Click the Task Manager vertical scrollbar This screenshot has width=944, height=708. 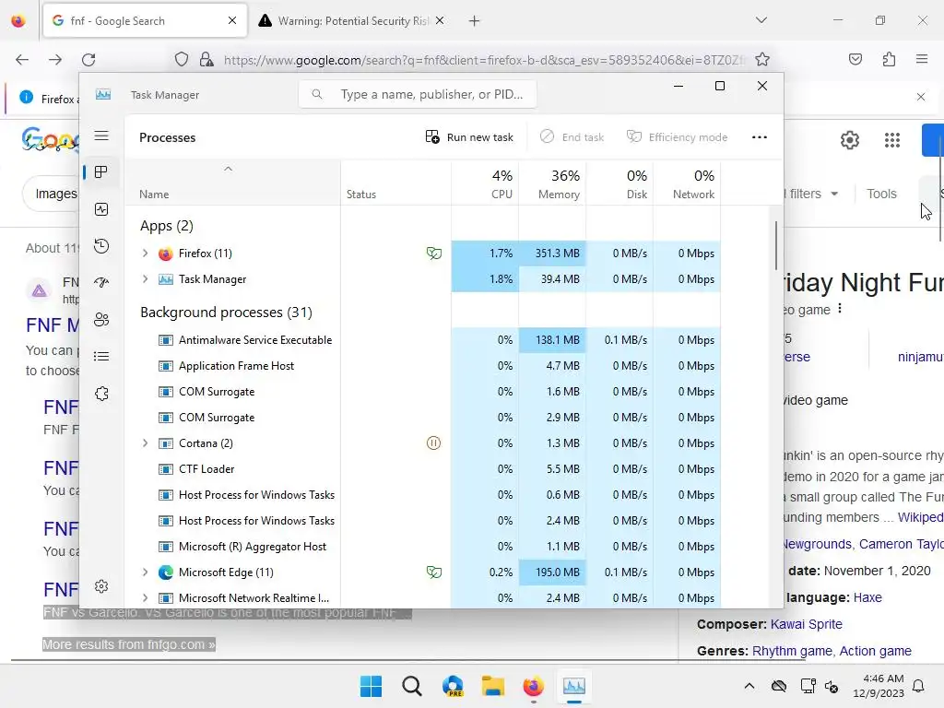(776, 245)
